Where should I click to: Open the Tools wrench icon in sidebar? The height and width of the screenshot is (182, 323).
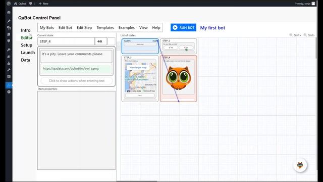tap(9, 70)
